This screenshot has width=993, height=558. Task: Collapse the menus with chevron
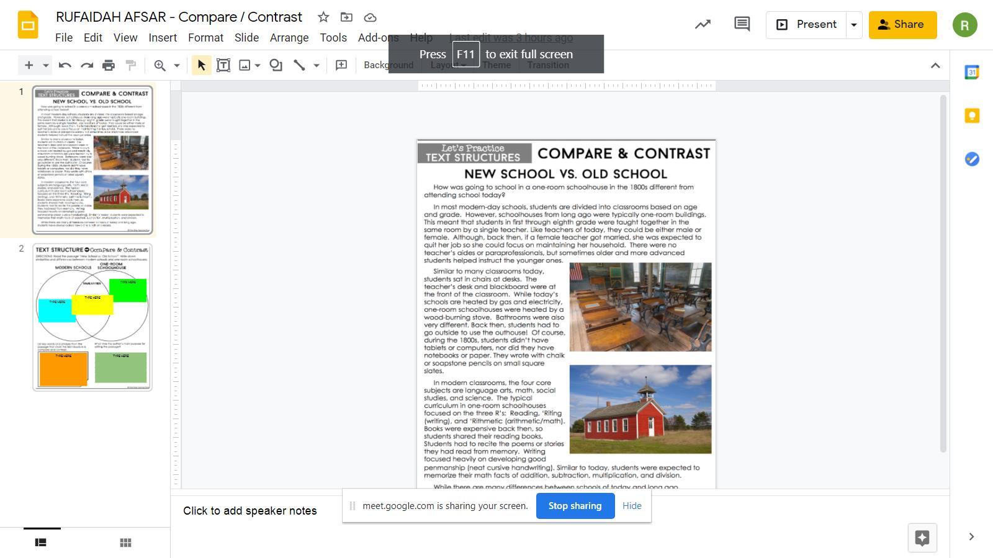click(935, 65)
